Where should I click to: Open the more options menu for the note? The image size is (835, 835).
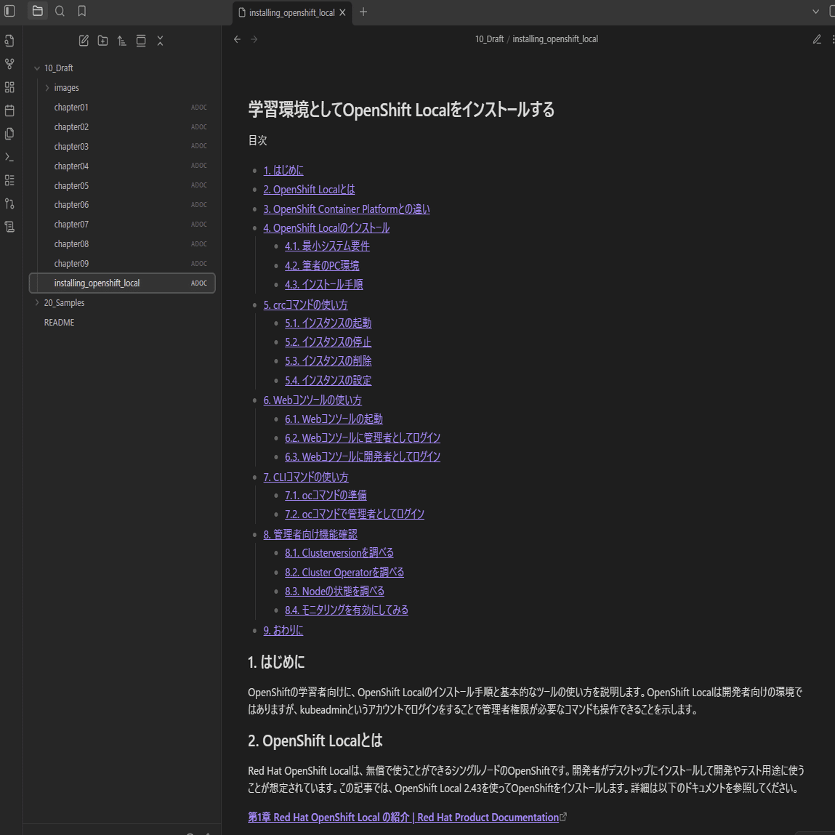pyautogui.click(x=833, y=39)
